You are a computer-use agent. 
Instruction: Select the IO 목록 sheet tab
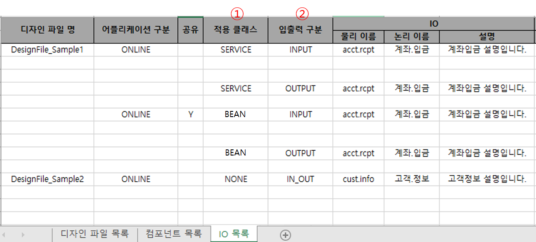point(234,234)
